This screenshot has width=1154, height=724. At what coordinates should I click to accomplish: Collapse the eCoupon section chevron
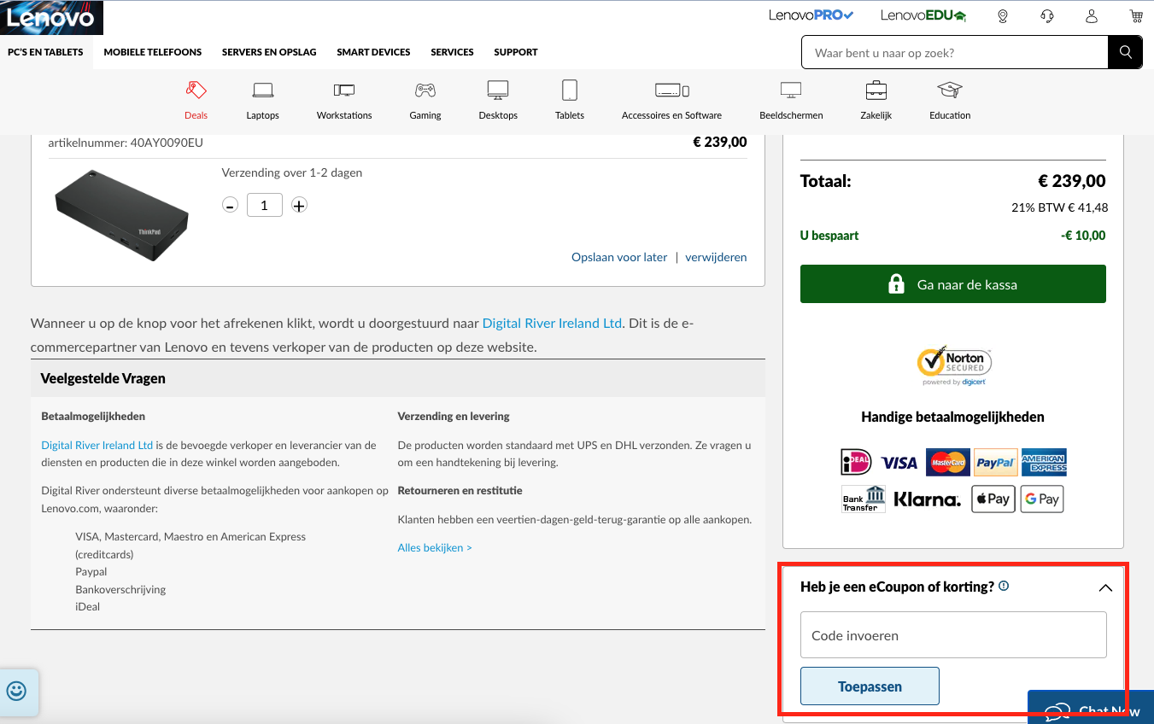click(1105, 587)
